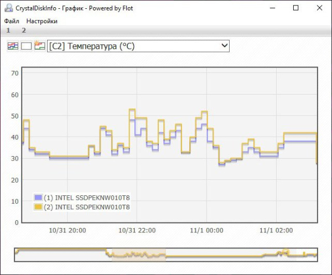The width and height of the screenshot is (332, 275).
Task: Click the y-axis value 30
Action: [15, 158]
